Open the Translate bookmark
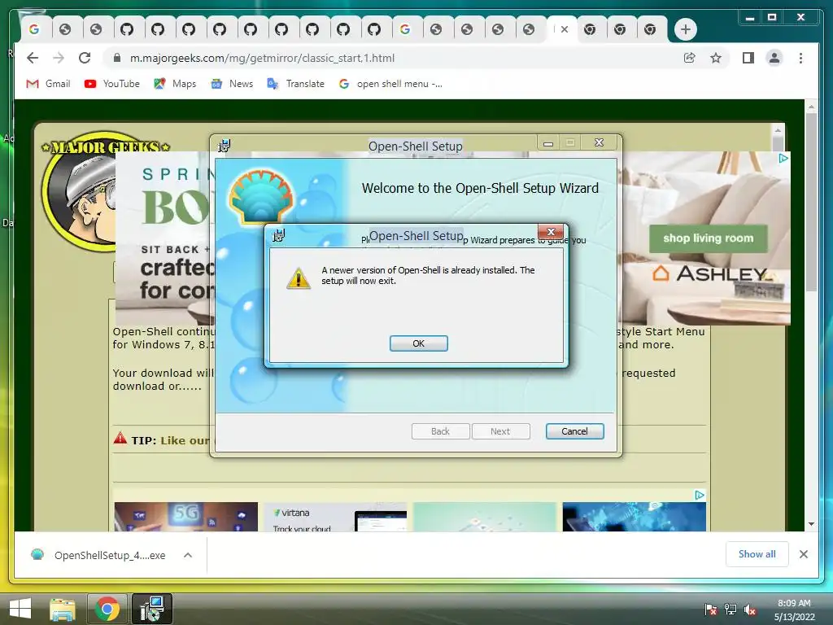833x625 pixels. point(295,84)
